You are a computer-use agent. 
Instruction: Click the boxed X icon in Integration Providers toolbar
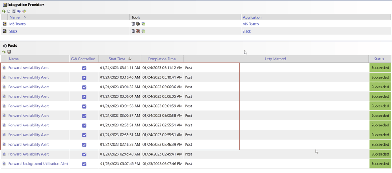(x=14, y=11)
